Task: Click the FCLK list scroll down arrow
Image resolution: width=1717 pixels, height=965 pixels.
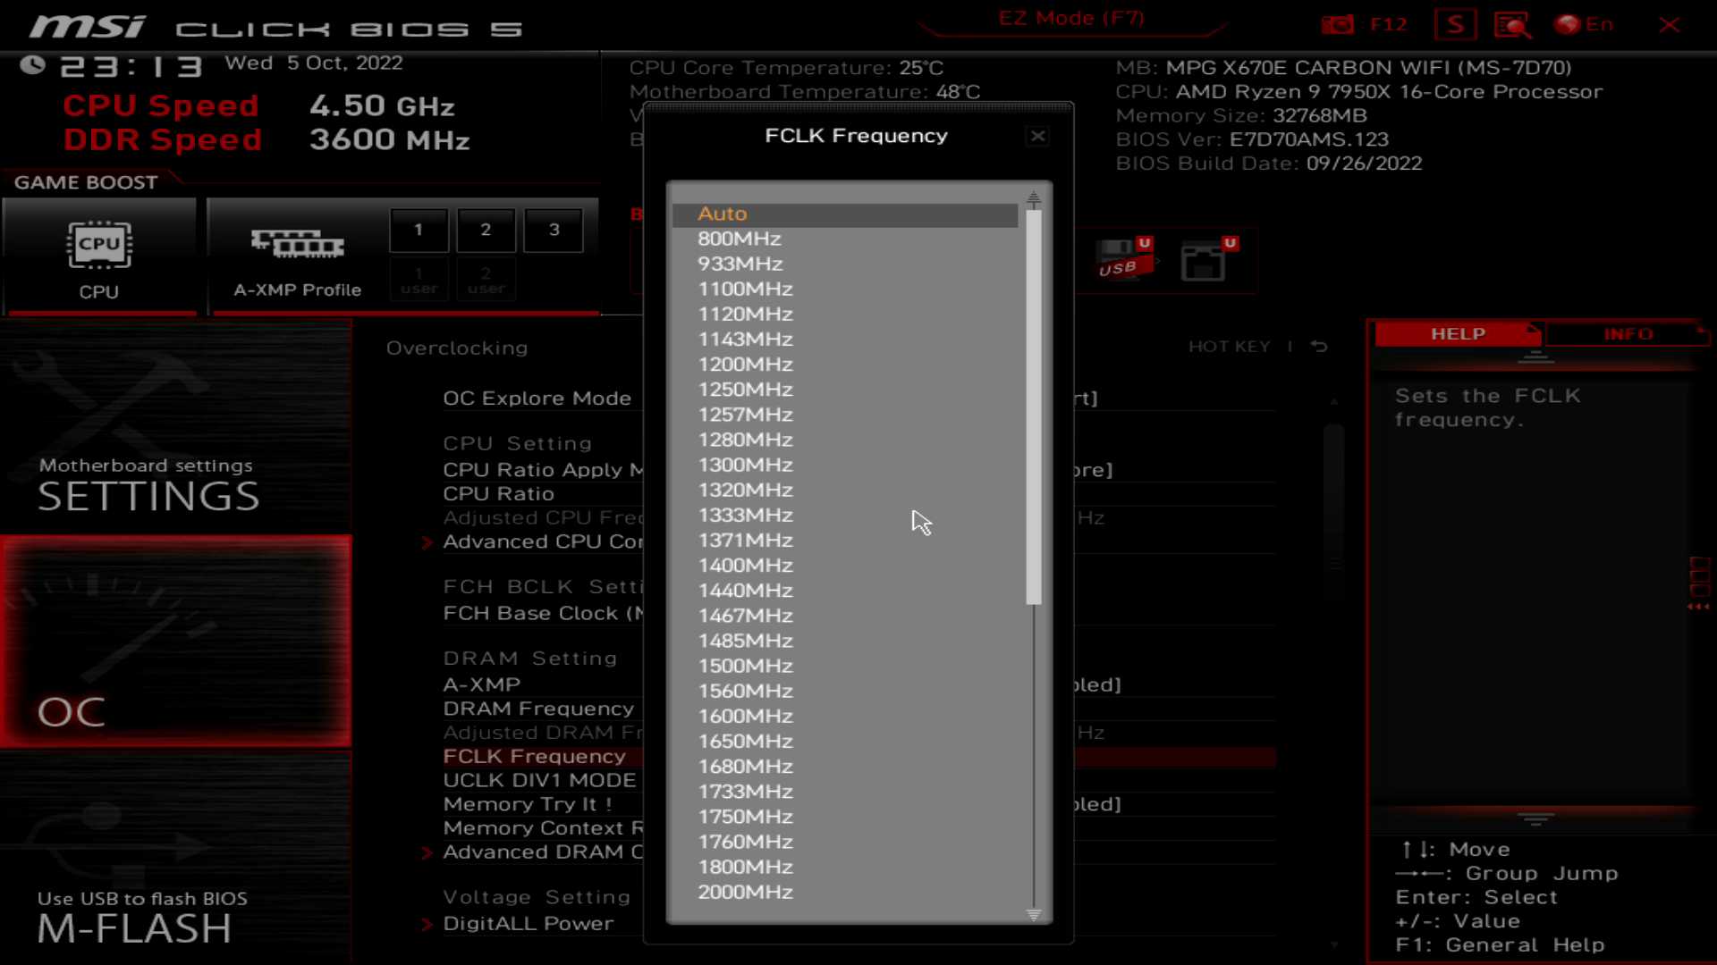Action: point(1034,914)
